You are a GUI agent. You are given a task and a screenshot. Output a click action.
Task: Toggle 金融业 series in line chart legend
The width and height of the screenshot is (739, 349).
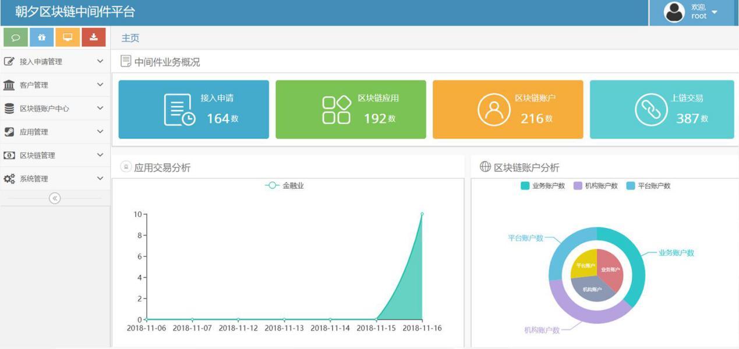click(285, 186)
